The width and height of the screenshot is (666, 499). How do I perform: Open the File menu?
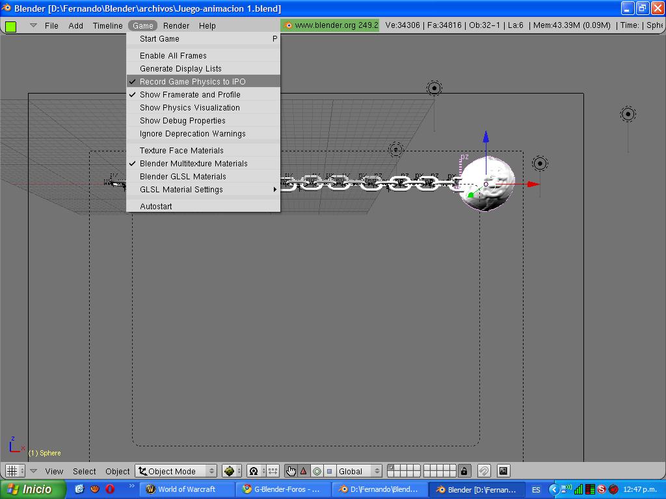pos(51,25)
